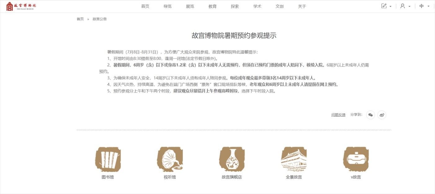
Task: Open the 文创 navigation item
Action: pos(279,6)
